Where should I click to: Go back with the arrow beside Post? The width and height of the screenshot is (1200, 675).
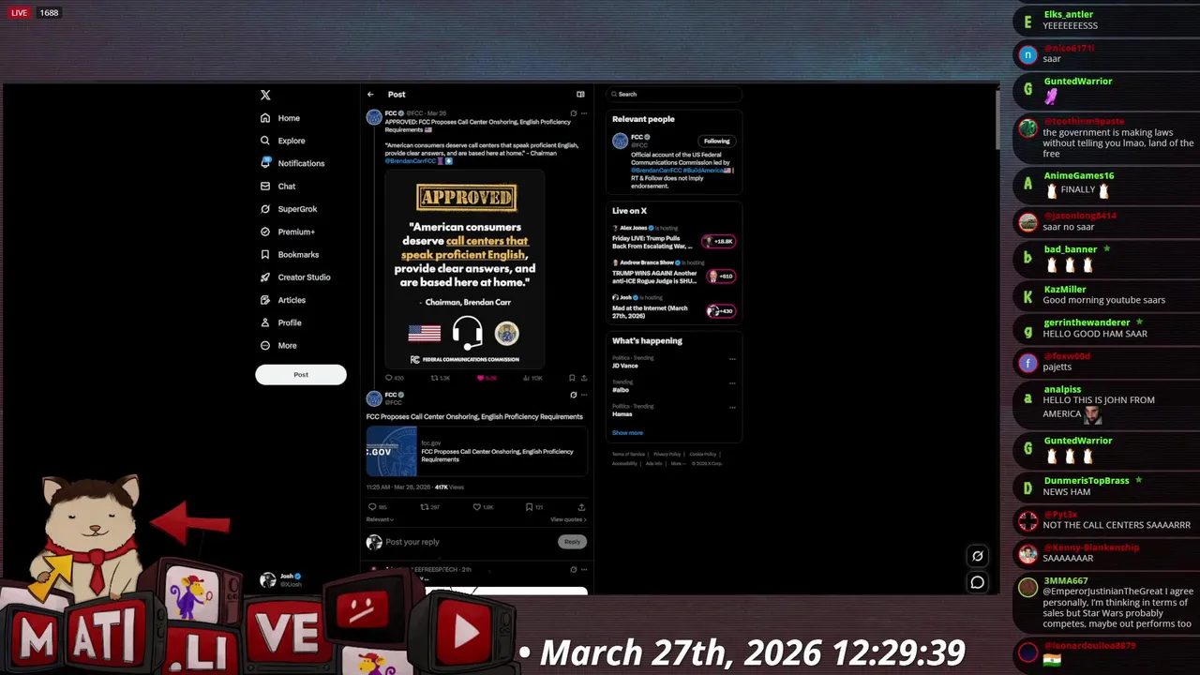coord(370,95)
